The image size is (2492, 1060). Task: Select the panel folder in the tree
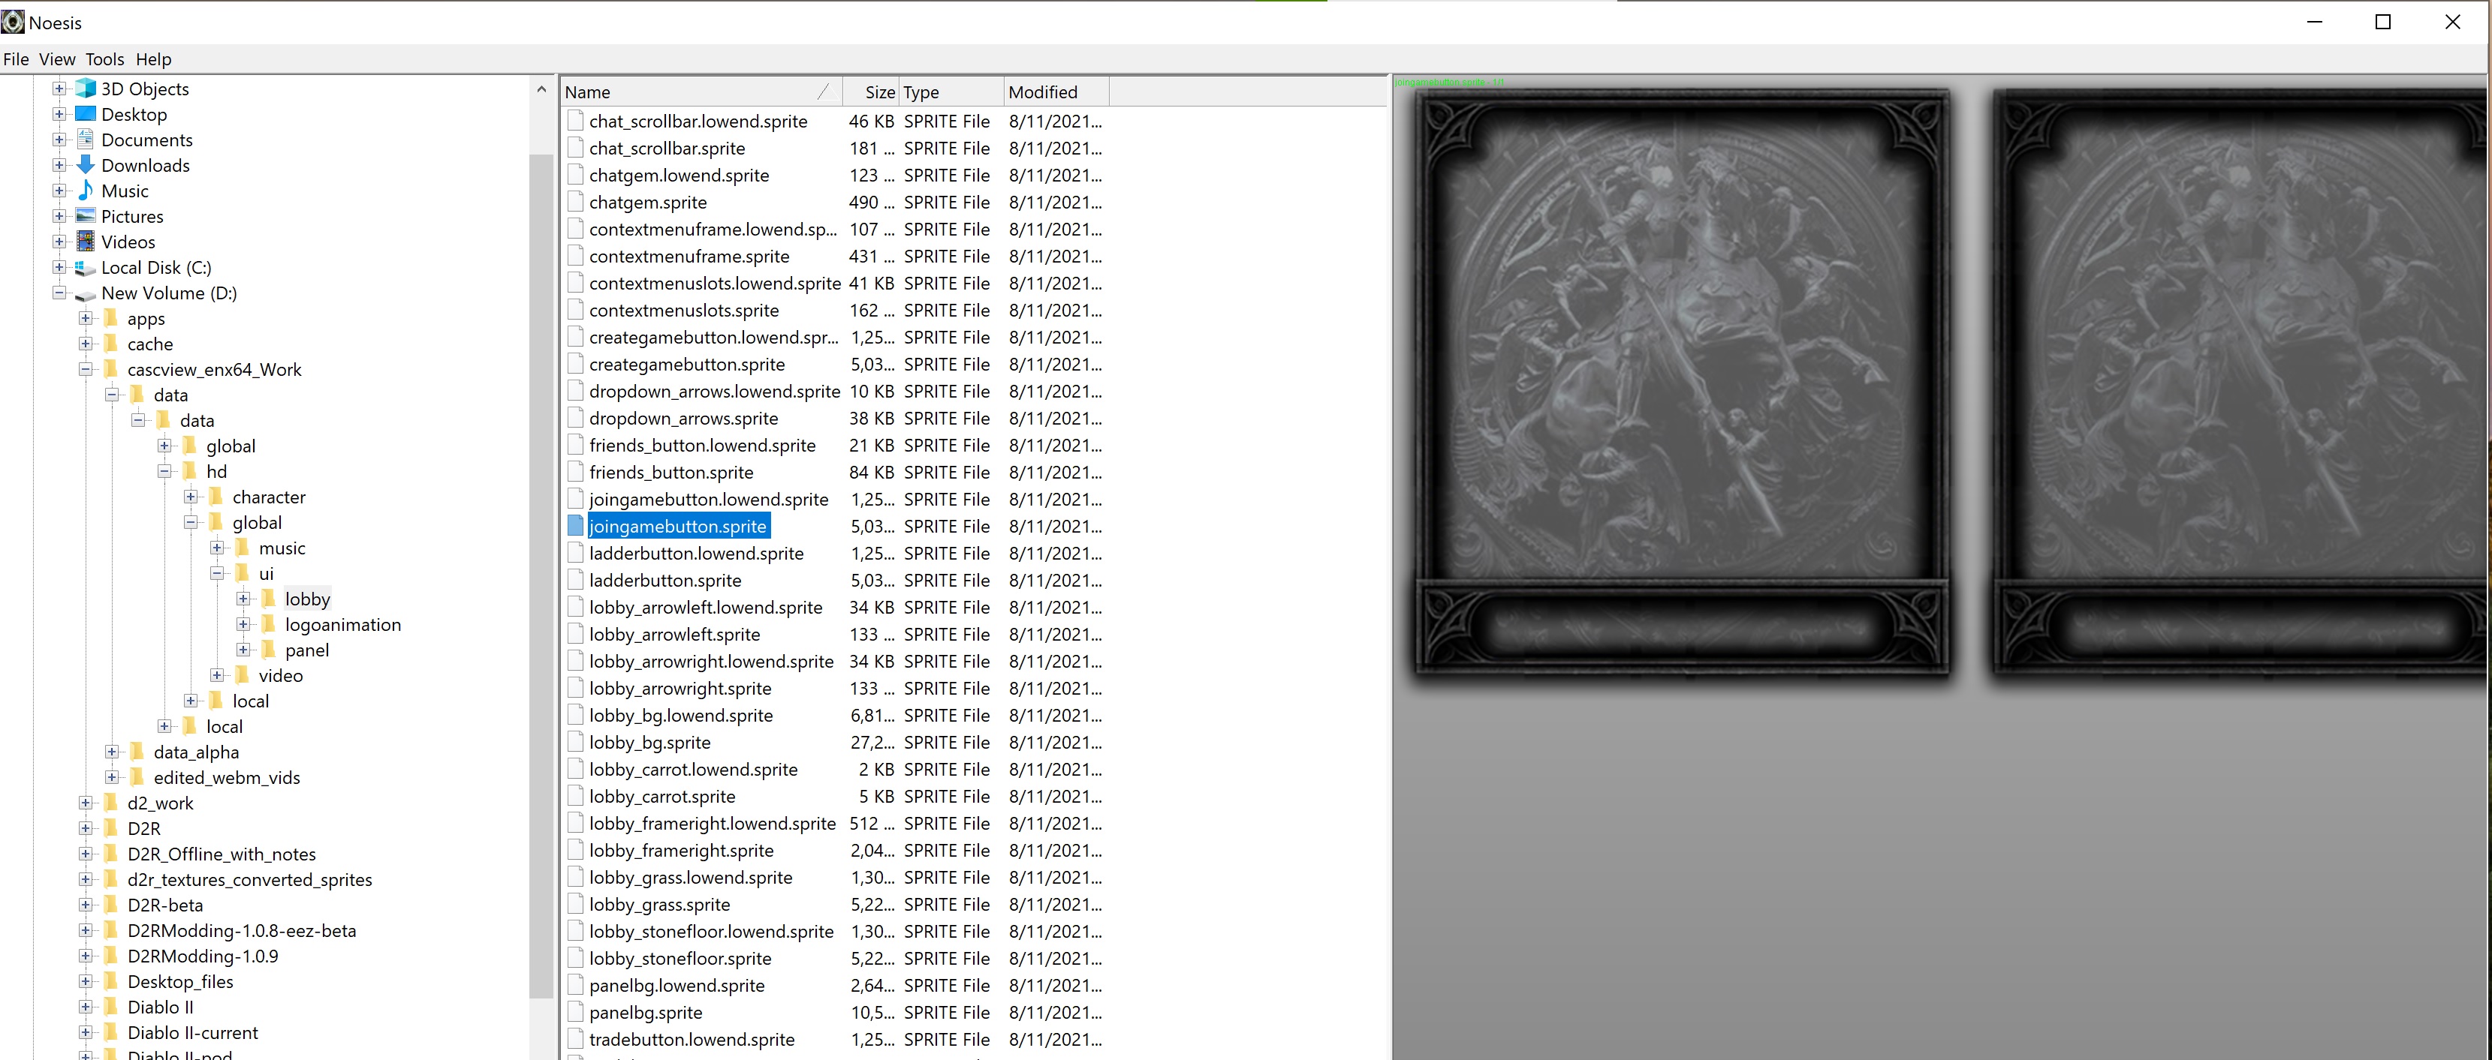coord(306,650)
